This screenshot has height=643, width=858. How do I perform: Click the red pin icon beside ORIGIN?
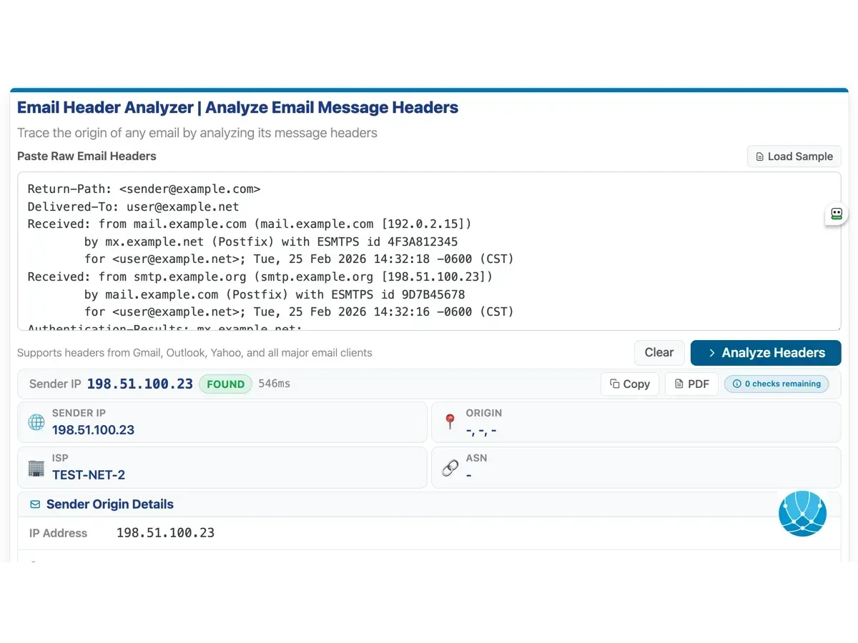click(x=450, y=422)
